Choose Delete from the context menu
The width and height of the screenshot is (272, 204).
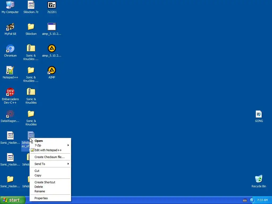pyautogui.click(x=50, y=187)
